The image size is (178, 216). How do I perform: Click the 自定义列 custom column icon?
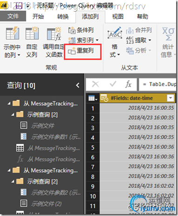coord(32,33)
